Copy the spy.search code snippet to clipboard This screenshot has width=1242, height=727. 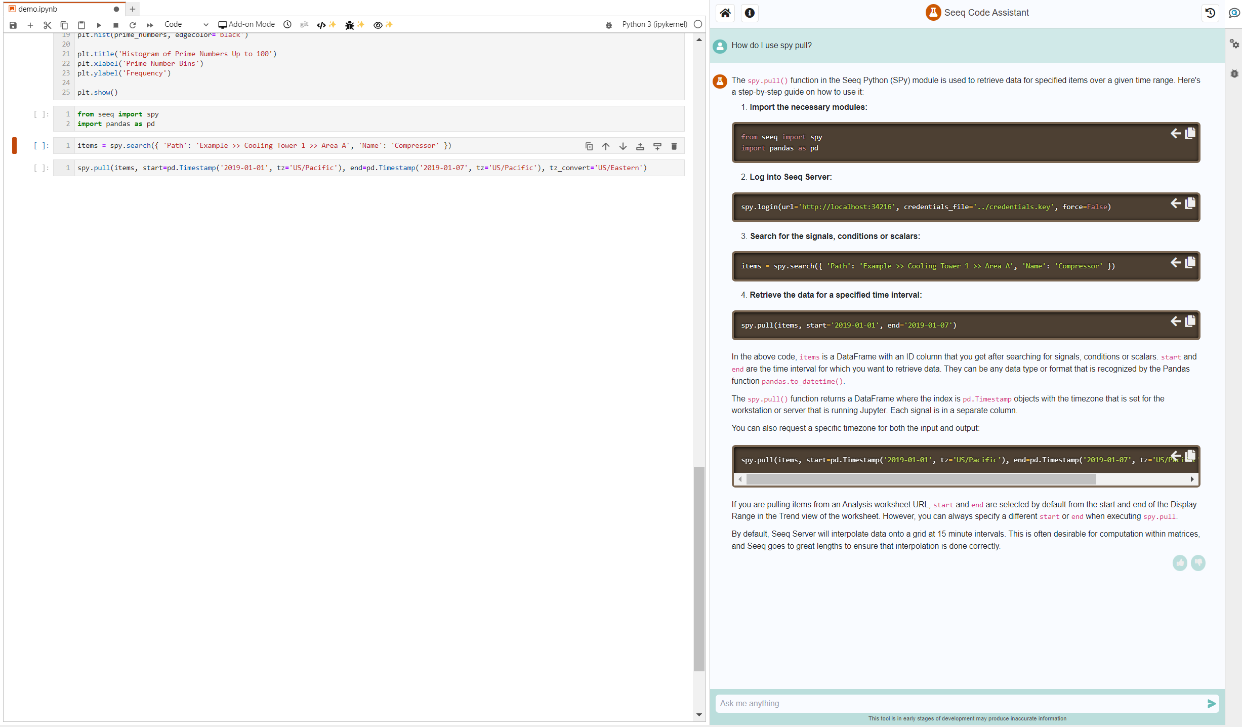1190,262
